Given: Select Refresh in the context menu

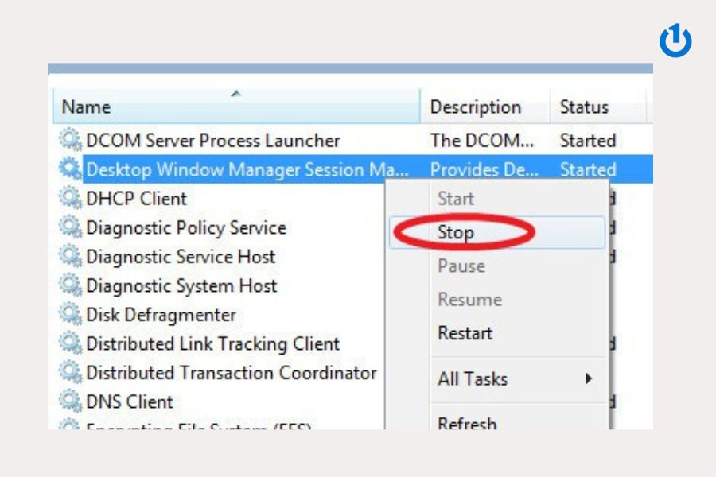Looking at the screenshot, I should 467,423.
